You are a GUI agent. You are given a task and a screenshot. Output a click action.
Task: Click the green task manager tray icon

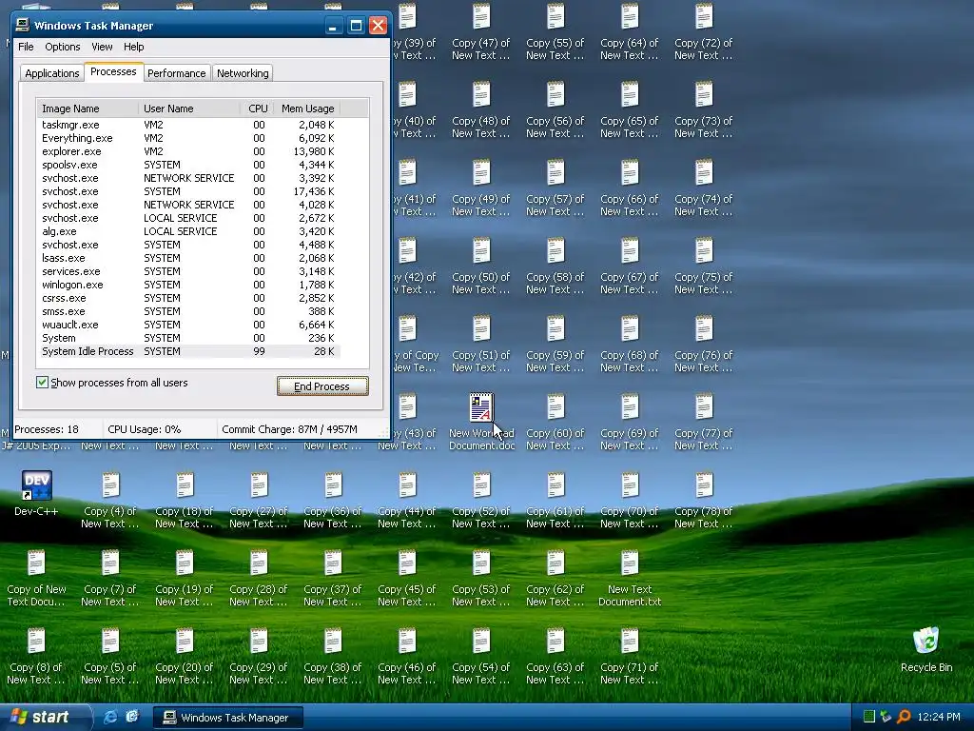(x=869, y=717)
